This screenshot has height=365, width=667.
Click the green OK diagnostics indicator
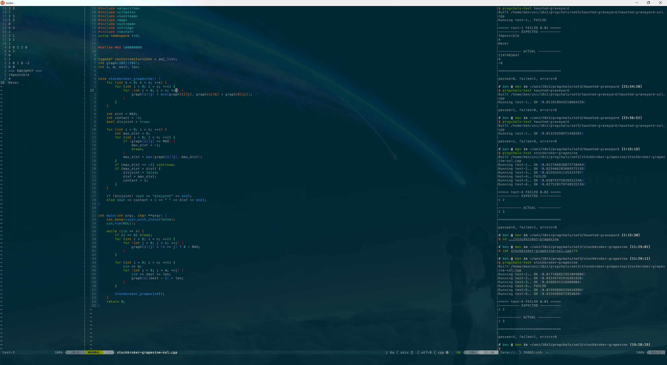point(459,352)
